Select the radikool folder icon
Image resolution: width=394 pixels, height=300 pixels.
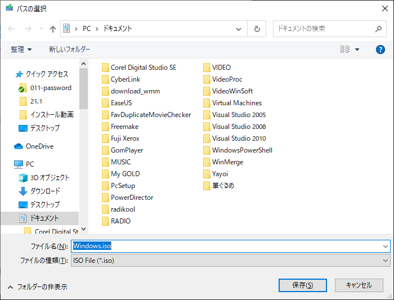105,209
